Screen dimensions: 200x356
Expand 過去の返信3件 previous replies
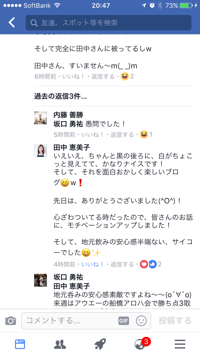pyautogui.click(x=61, y=96)
